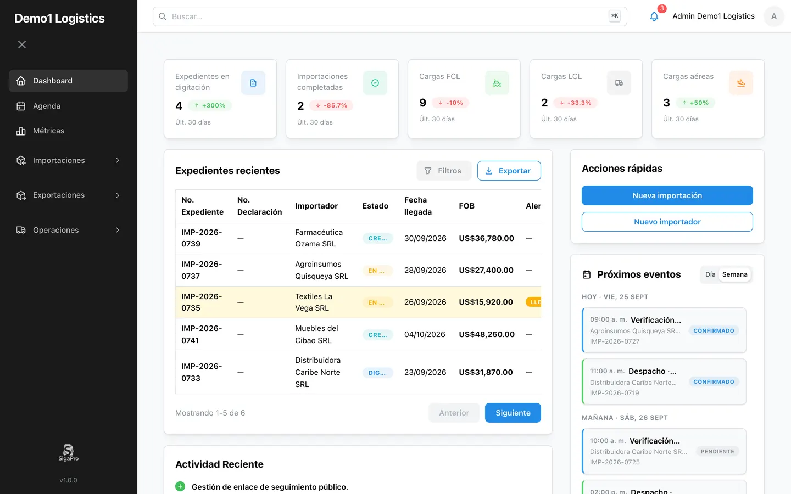This screenshot has height=494, width=791.
Task: Expand the Exportaciones submenu chevron
Action: tap(118, 195)
